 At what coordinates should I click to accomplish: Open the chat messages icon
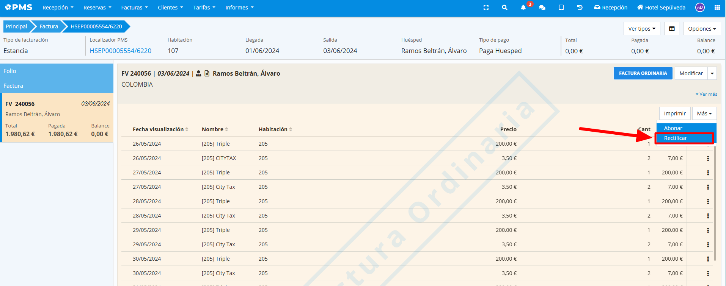tap(542, 8)
